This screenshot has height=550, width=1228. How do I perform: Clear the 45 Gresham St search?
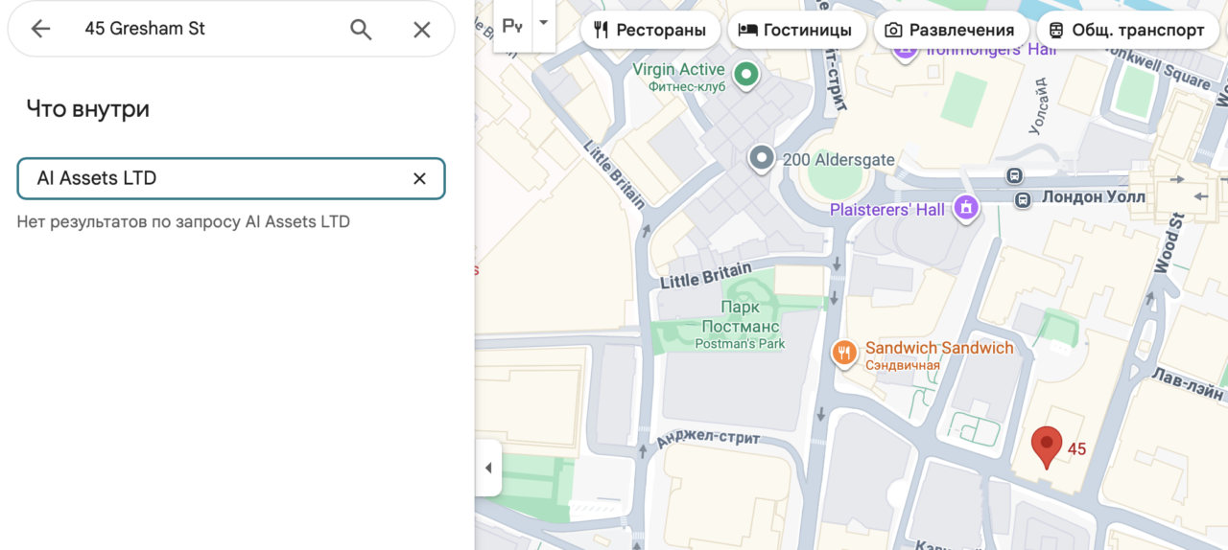(421, 29)
